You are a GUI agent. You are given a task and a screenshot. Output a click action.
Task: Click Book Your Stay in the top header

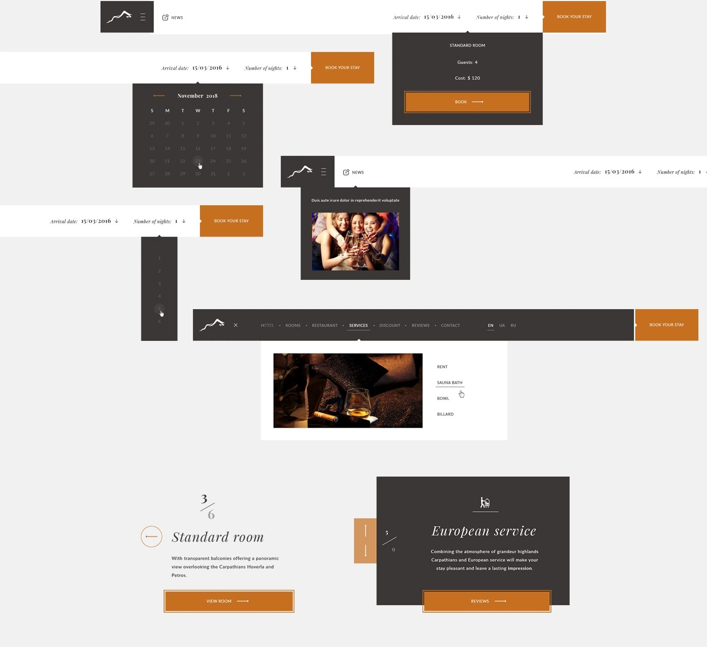click(574, 17)
